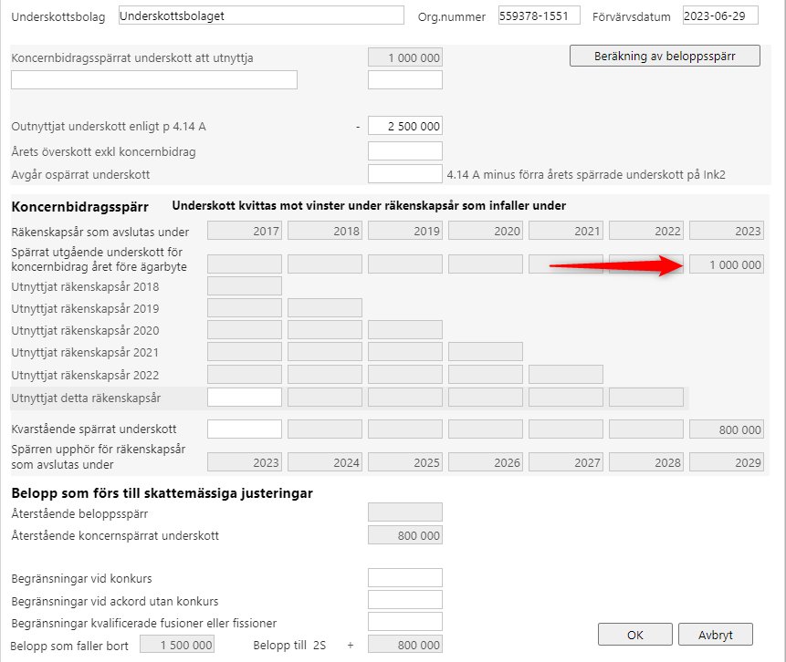Click the Årets överskott exkl koncernbidrag field
Screen dimensions: 786x662
(405, 151)
